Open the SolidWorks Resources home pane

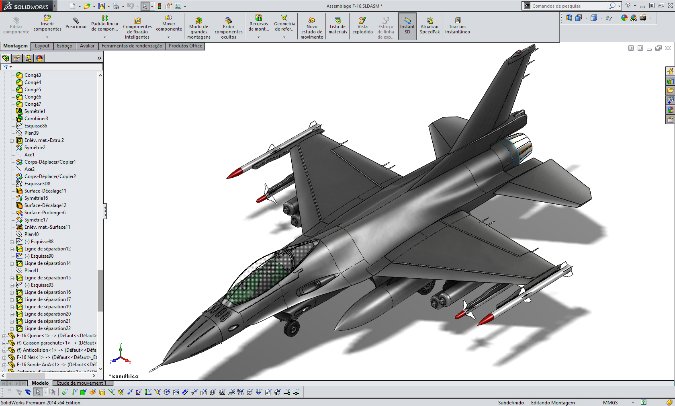coord(670,72)
